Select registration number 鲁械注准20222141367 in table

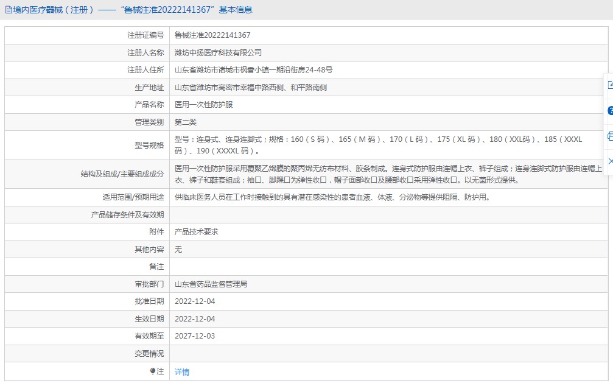point(212,35)
